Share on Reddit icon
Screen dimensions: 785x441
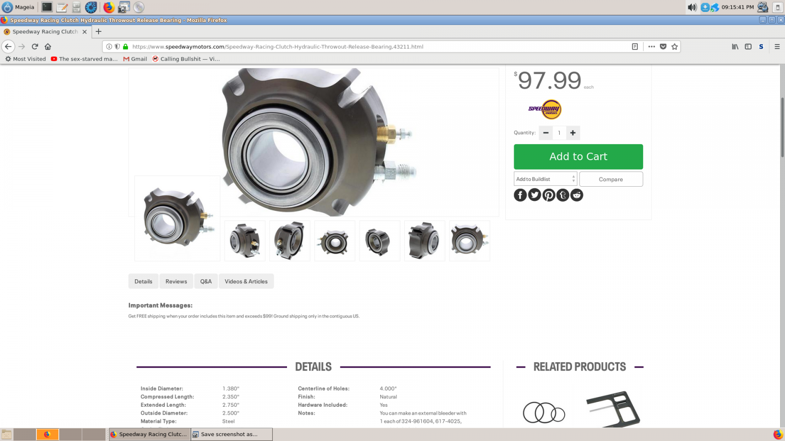[x=577, y=195]
